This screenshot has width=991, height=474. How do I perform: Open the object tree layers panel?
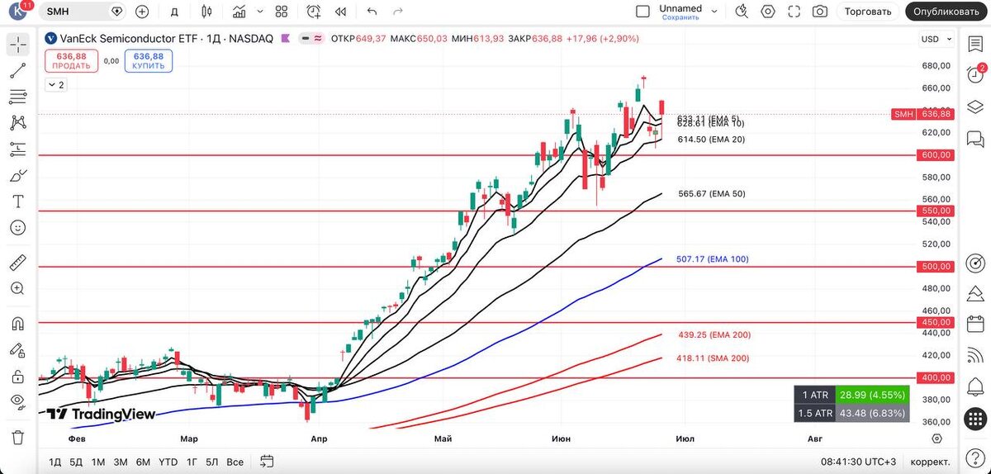[x=976, y=107]
